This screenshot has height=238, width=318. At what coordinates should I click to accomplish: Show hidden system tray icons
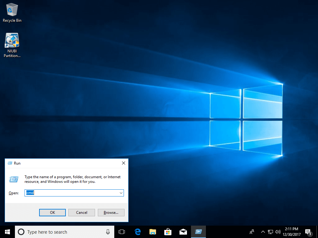[263, 232]
